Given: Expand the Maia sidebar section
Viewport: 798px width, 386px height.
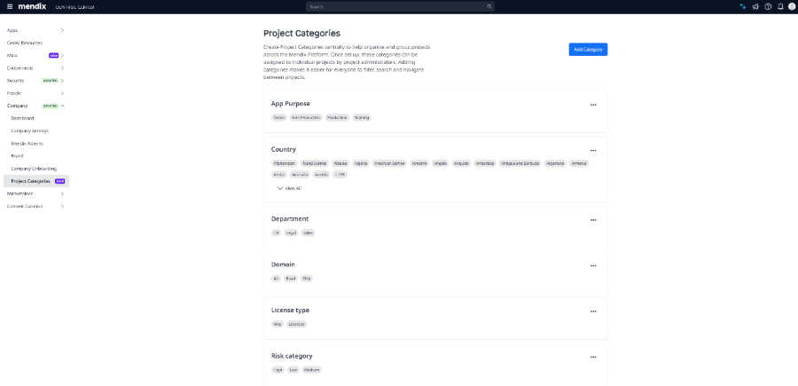Looking at the screenshot, I should point(62,55).
